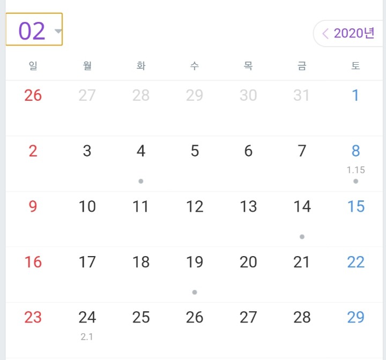Open the month 02 dropdown
Image resolution: width=386 pixels, height=360 pixels.
pyautogui.click(x=33, y=30)
